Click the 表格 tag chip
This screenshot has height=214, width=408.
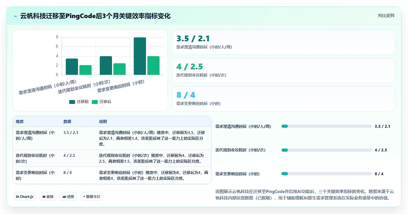pyautogui.click(x=48, y=197)
